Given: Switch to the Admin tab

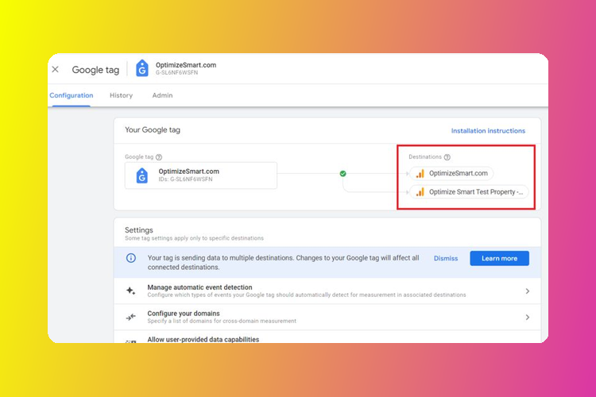Looking at the screenshot, I should pyautogui.click(x=162, y=95).
